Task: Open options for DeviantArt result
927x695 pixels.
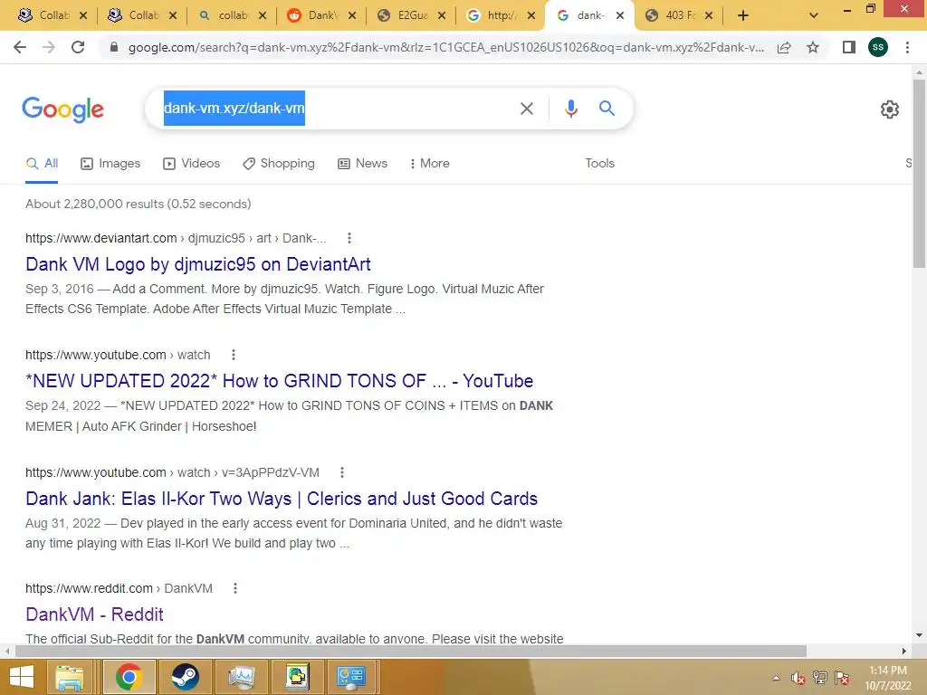Action: (x=349, y=238)
